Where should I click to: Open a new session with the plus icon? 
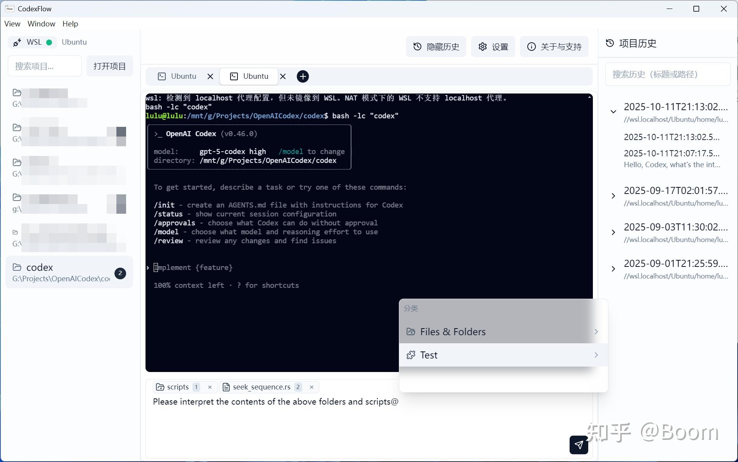pos(303,76)
